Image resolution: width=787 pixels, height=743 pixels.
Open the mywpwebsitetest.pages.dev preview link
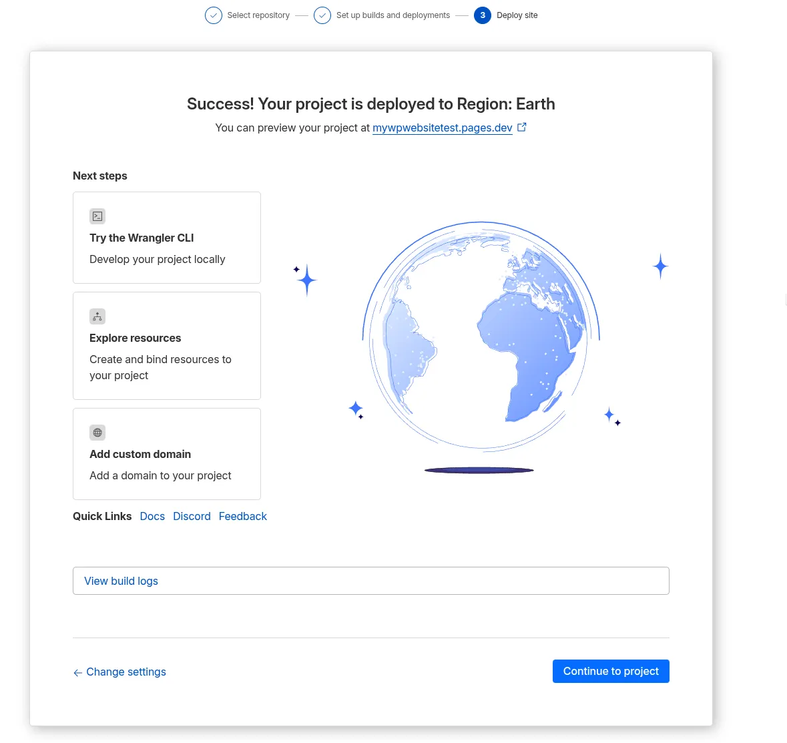(442, 128)
